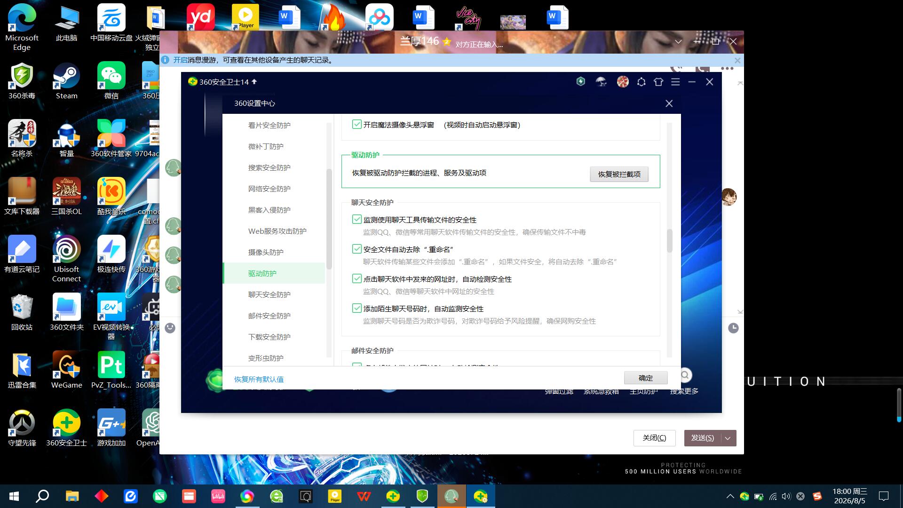This screenshot has width=903, height=508.
Task: Select 摄像头防护 in settings sidebar
Action: (x=266, y=252)
